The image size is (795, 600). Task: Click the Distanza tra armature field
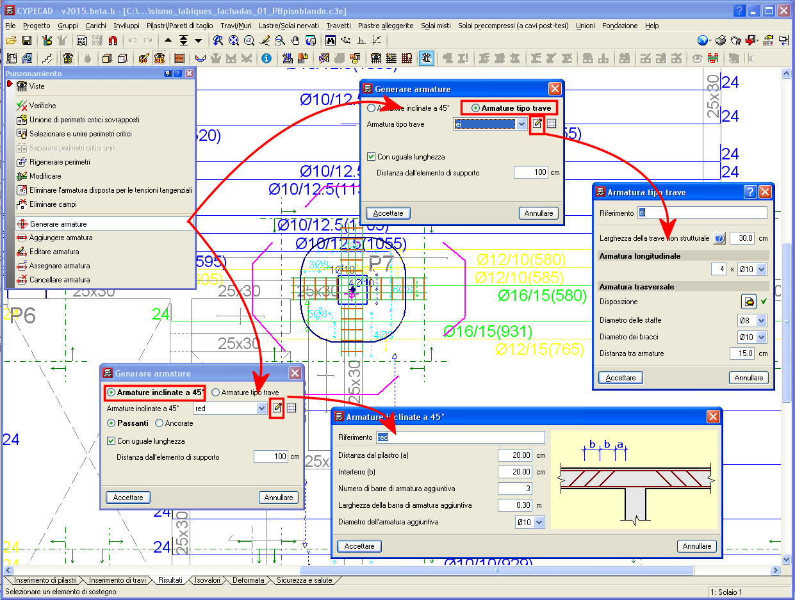pos(742,353)
